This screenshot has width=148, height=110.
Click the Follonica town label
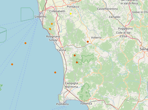click(86, 104)
